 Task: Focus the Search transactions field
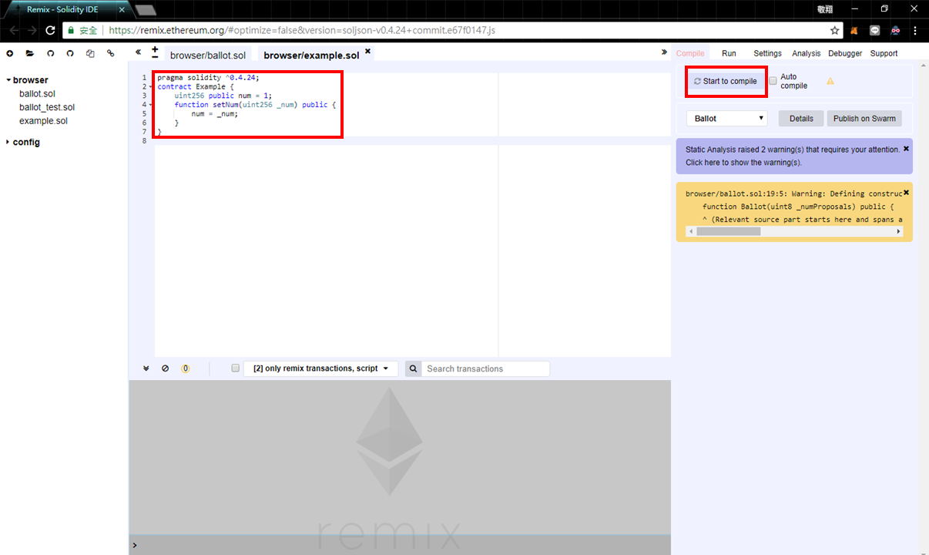(x=486, y=368)
